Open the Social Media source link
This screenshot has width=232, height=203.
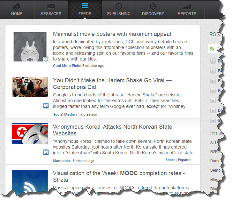click(x=64, y=114)
